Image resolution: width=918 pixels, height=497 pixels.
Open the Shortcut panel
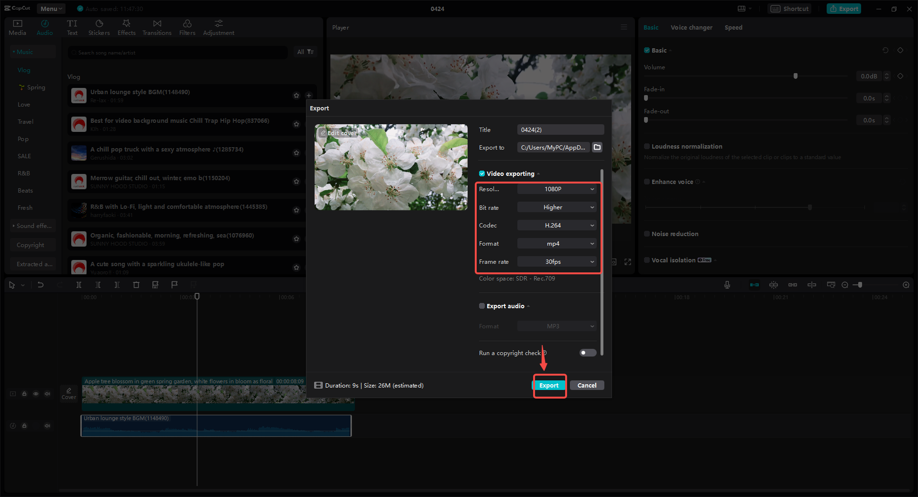tap(789, 9)
